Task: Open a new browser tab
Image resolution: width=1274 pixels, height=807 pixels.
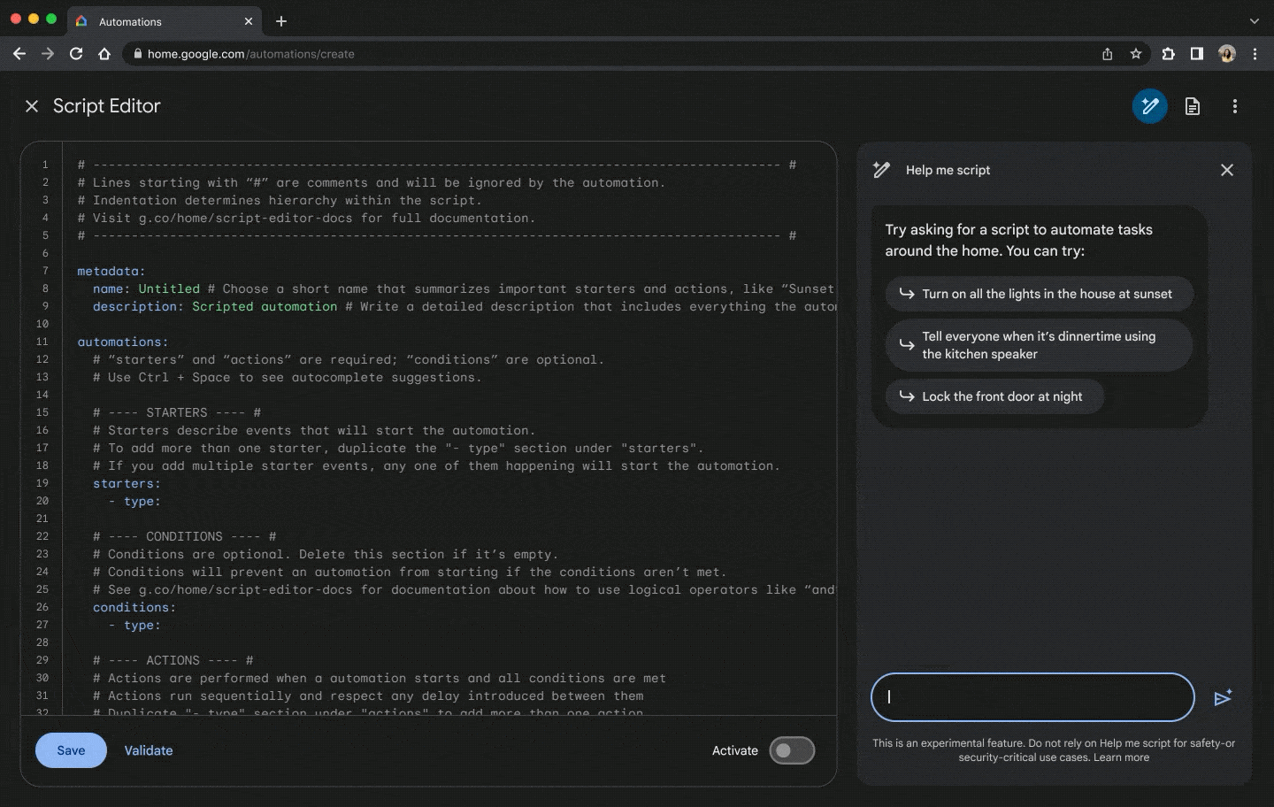Action: [281, 21]
